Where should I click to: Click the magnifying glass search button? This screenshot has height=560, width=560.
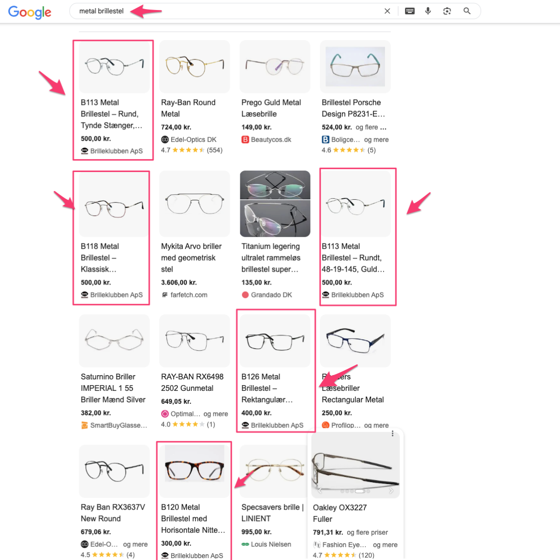point(467,11)
